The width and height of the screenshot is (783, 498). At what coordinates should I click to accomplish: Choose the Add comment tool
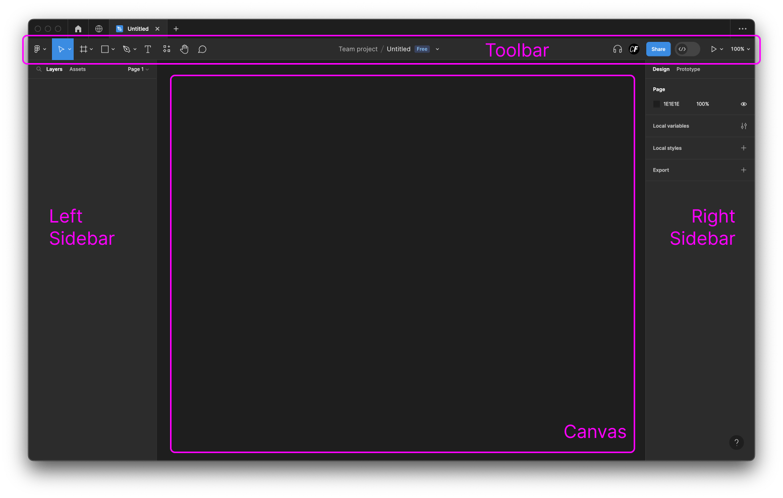202,49
